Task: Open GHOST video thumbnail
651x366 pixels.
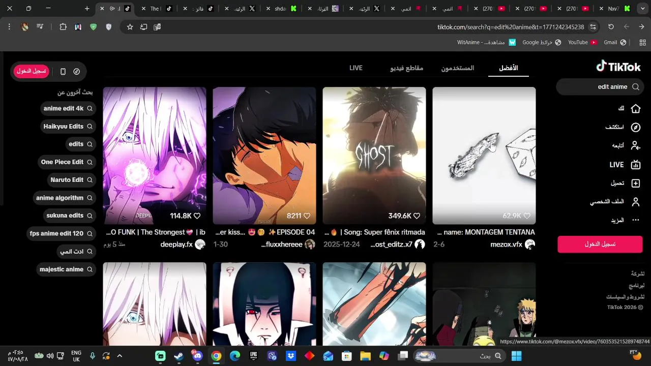Action: pos(374,156)
